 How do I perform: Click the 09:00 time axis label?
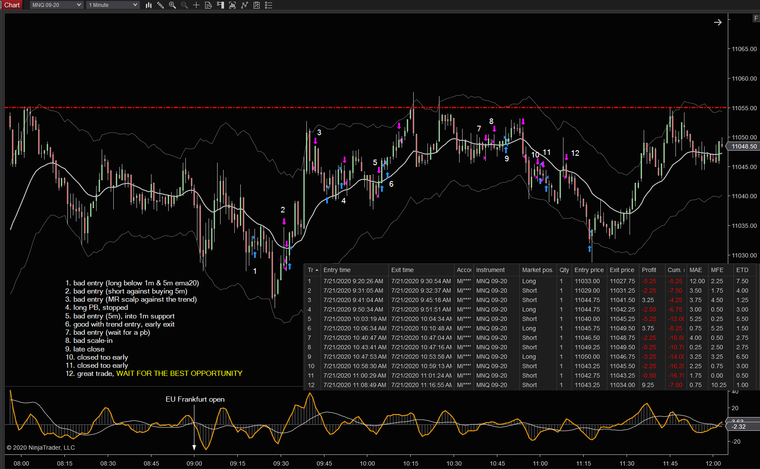(194, 463)
